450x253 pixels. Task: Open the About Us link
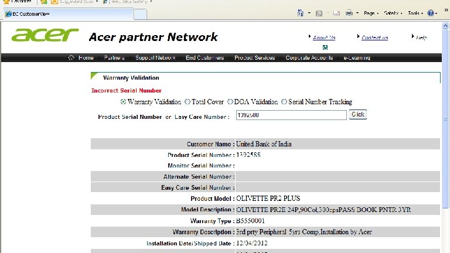(x=324, y=37)
